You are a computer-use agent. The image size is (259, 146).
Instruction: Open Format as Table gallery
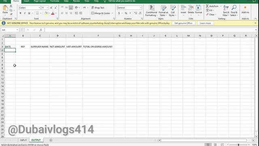(x=163, y=11)
